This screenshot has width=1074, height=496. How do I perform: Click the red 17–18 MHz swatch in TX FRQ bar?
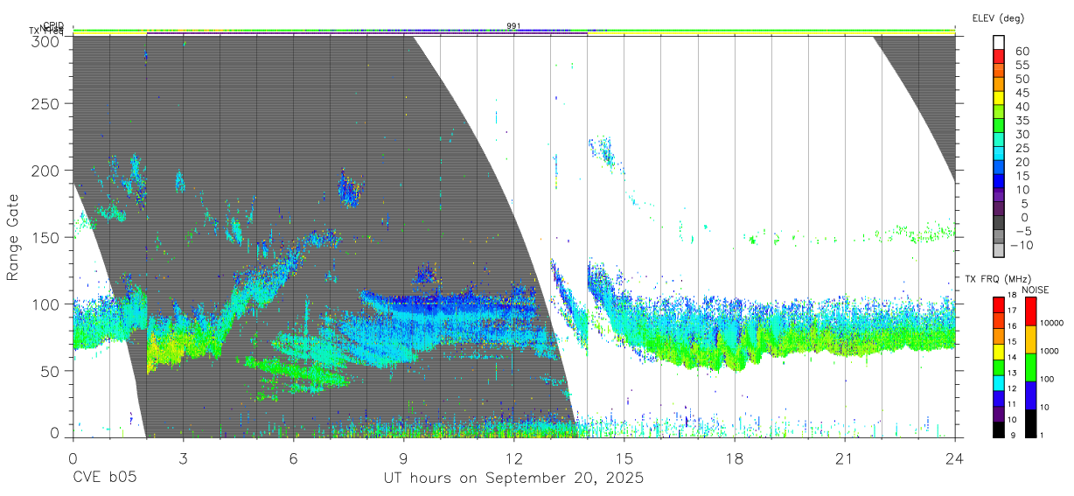[x=998, y=305]
